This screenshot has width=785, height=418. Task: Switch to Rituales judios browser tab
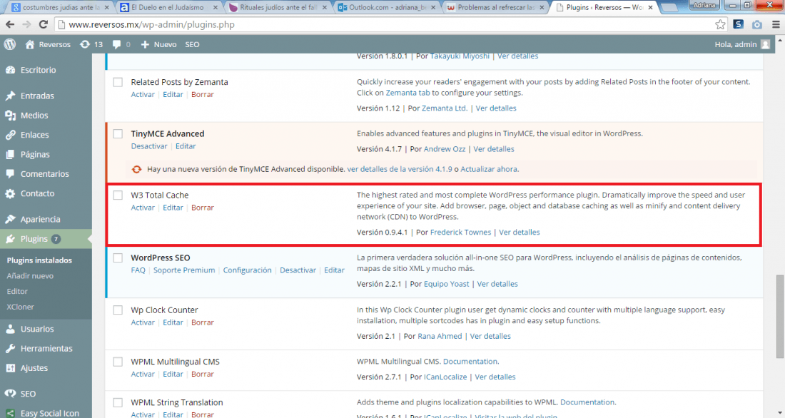tap(276, 8)
